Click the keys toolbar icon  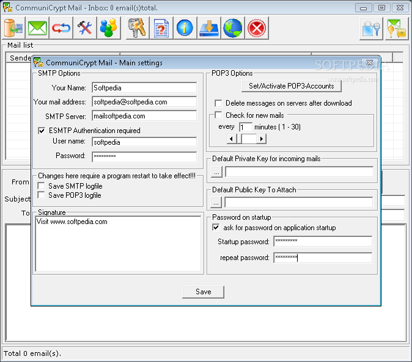138,28
